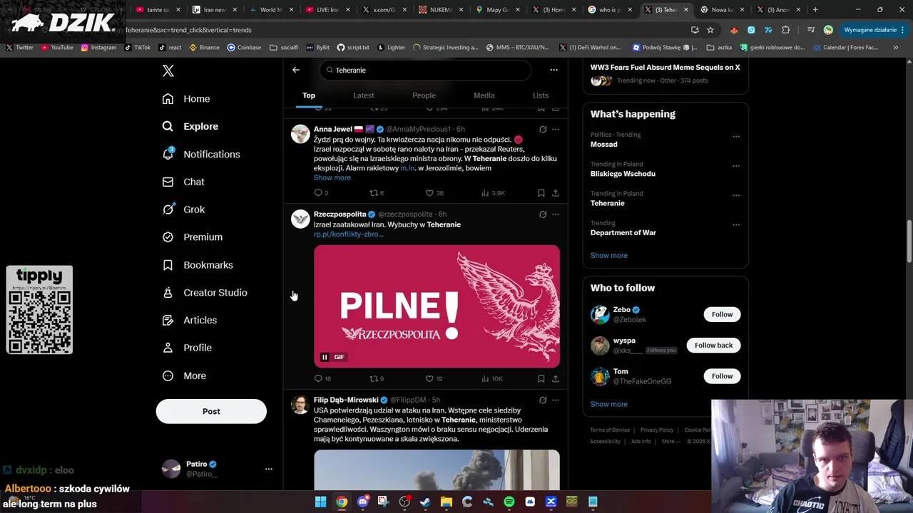The height and width of the screenshot is (513, 913).
Task: Open the Chrome extensions puzzle icon
Action: pos(786,30)
